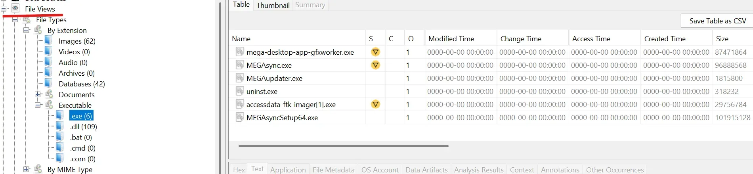This screenshot has height=174, width=753.
Task: Collapse the File Types tree node
Action: 15,19
